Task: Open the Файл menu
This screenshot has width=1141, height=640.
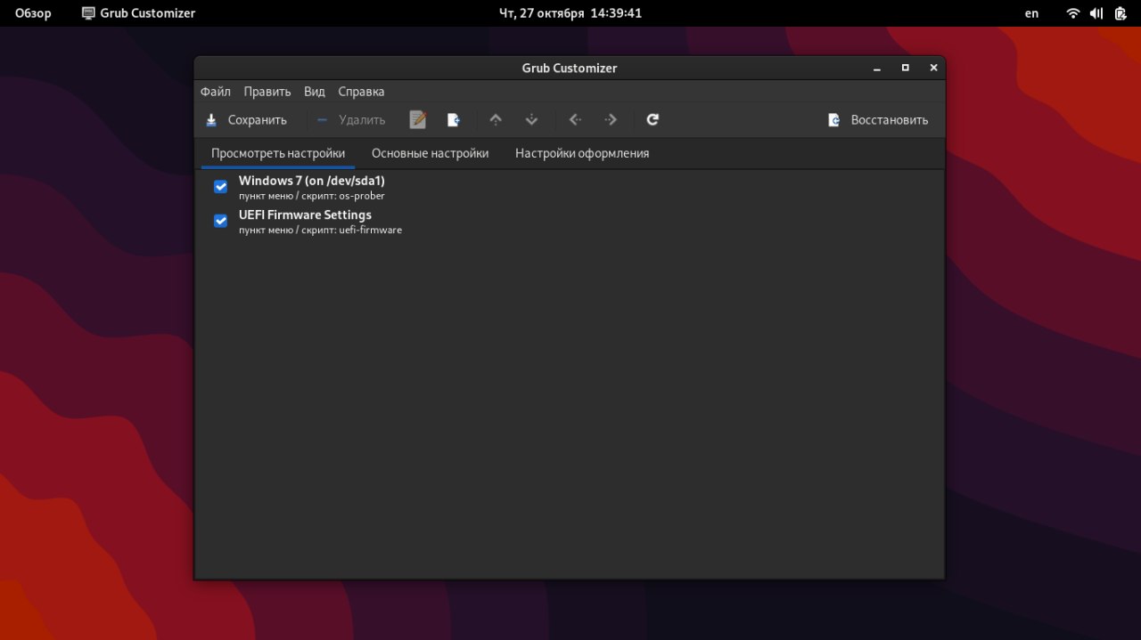Action: point(216,92)
